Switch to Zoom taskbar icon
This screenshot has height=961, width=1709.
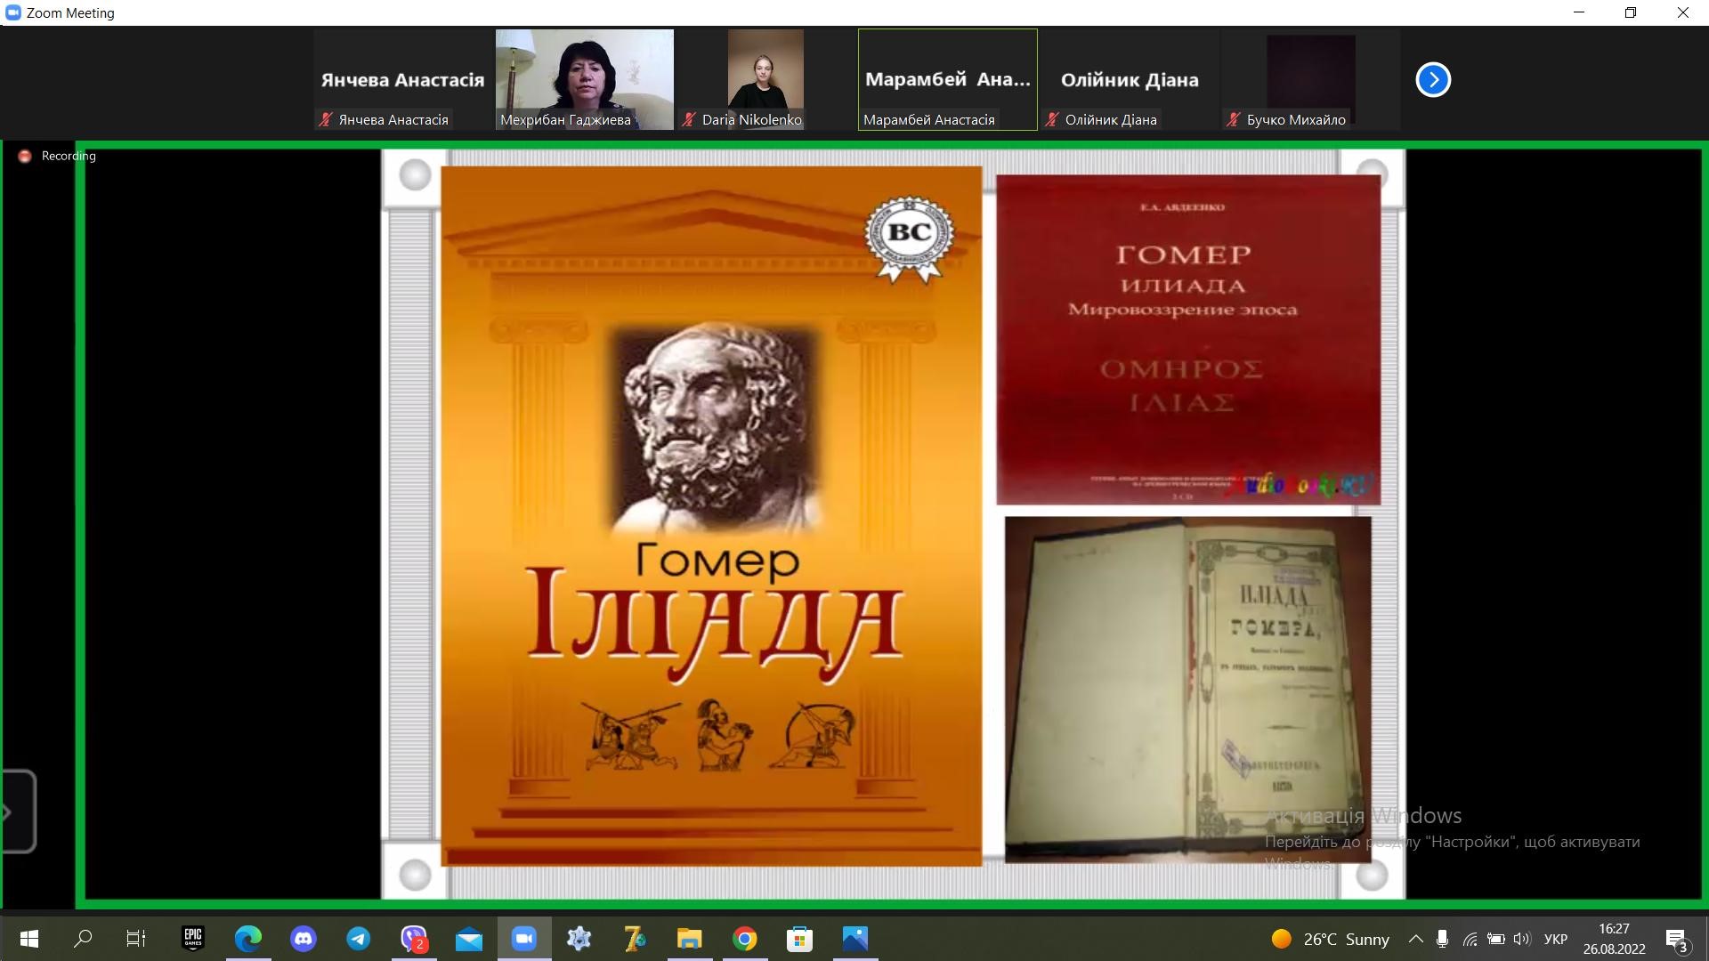click(x=524, y=938)
